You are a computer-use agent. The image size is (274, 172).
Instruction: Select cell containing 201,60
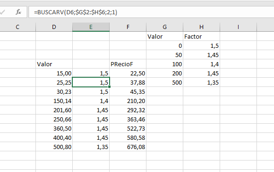point(54,110)
